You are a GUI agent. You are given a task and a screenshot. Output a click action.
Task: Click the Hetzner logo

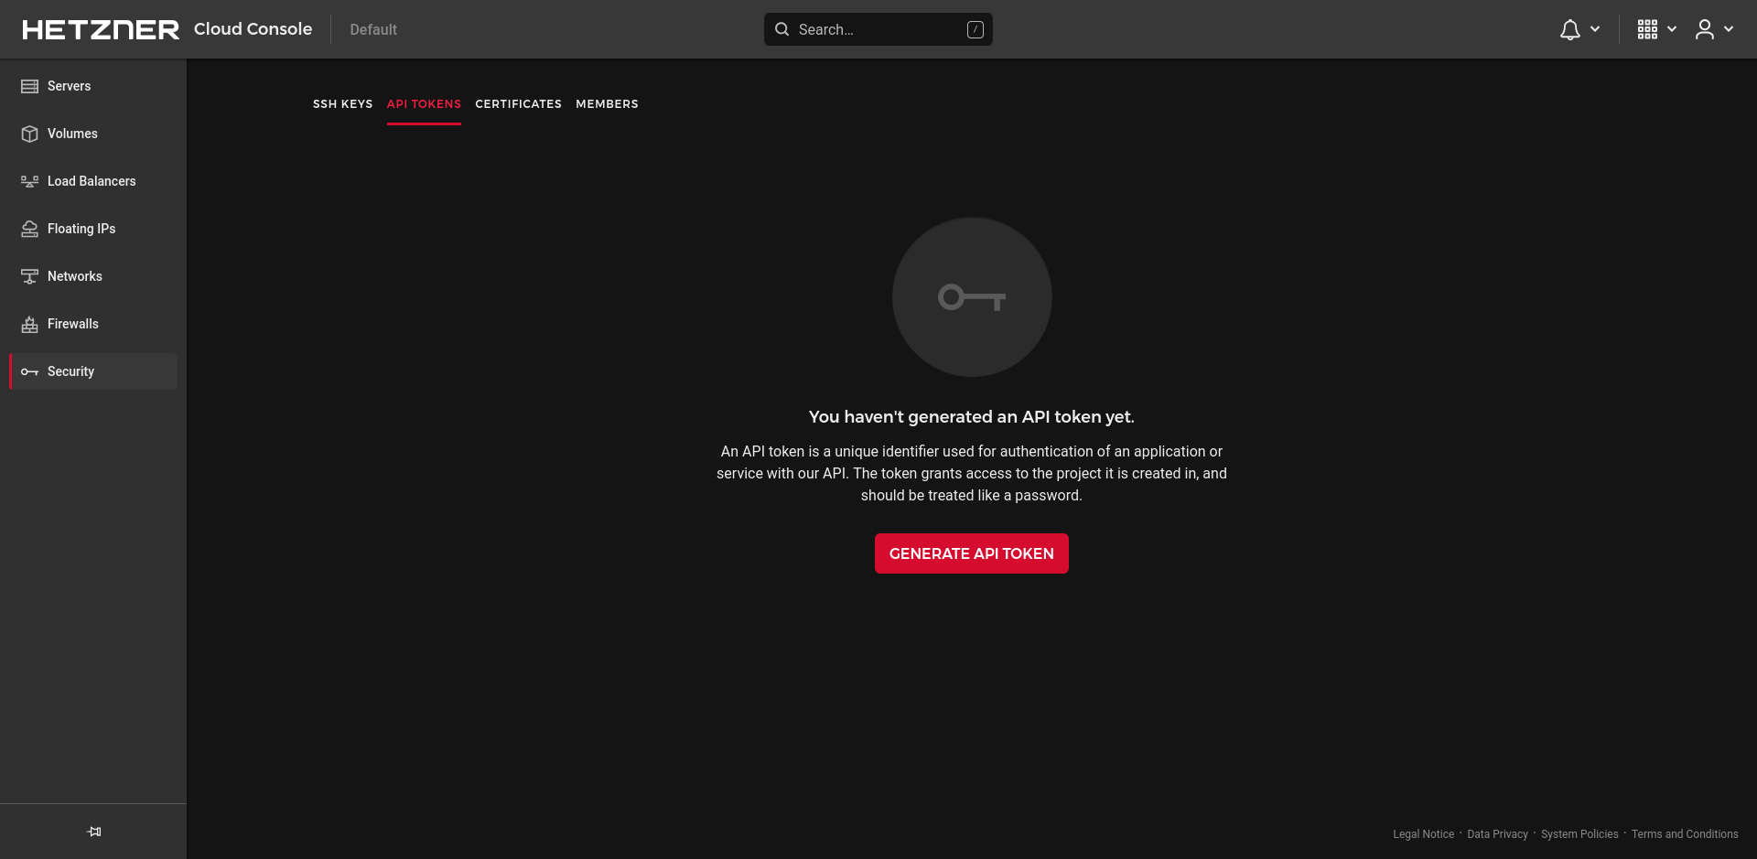point(101,29)
